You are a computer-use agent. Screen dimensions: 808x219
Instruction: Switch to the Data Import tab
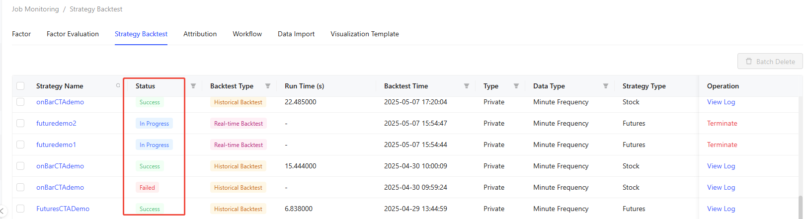pos(296,34)
